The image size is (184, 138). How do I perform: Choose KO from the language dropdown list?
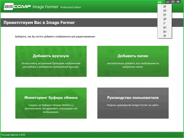pyautogui.click(x=165, y=27)
